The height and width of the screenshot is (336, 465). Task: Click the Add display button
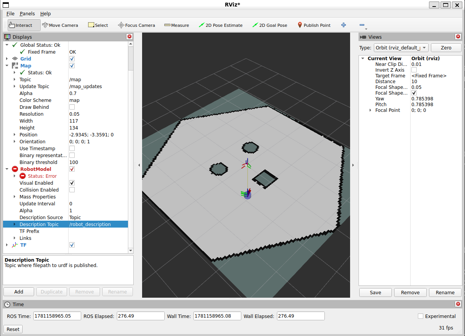[x=19, y=292]
